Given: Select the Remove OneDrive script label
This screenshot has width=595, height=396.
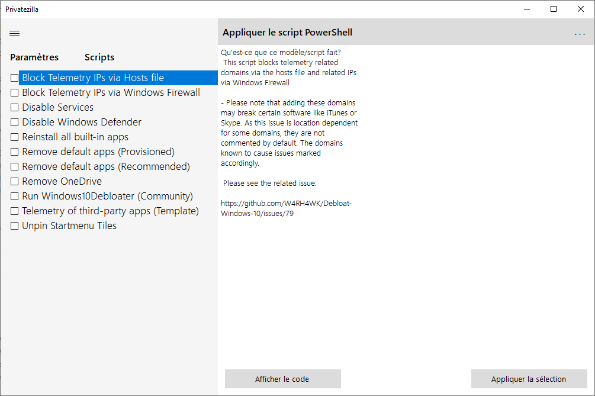Looking at the screenshot, I should tap(62, 181).
